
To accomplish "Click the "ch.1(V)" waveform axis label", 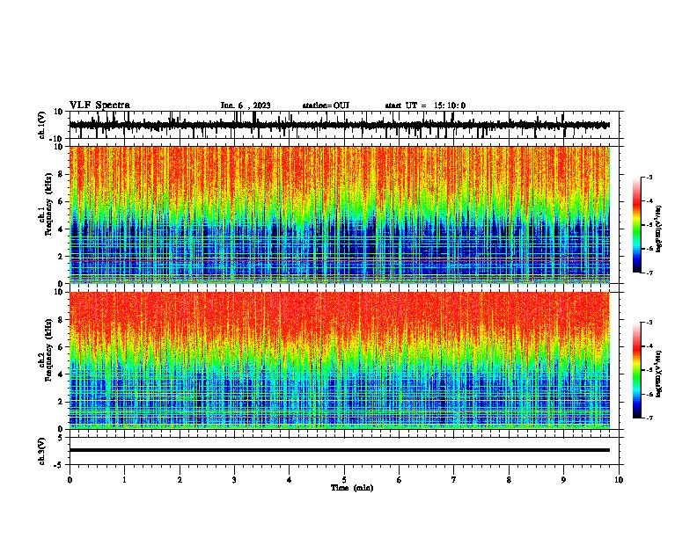I will (42, 125).
